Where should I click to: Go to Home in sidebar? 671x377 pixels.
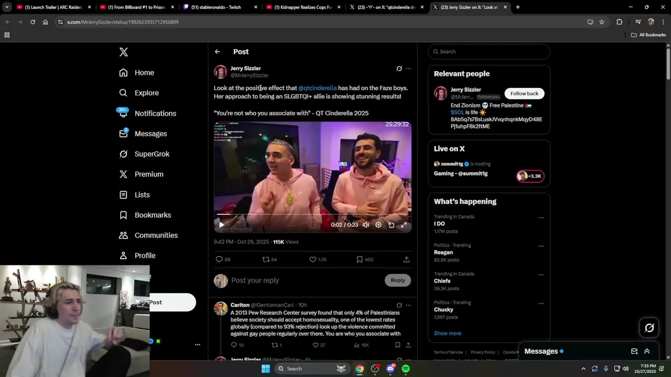click(136, 73)
